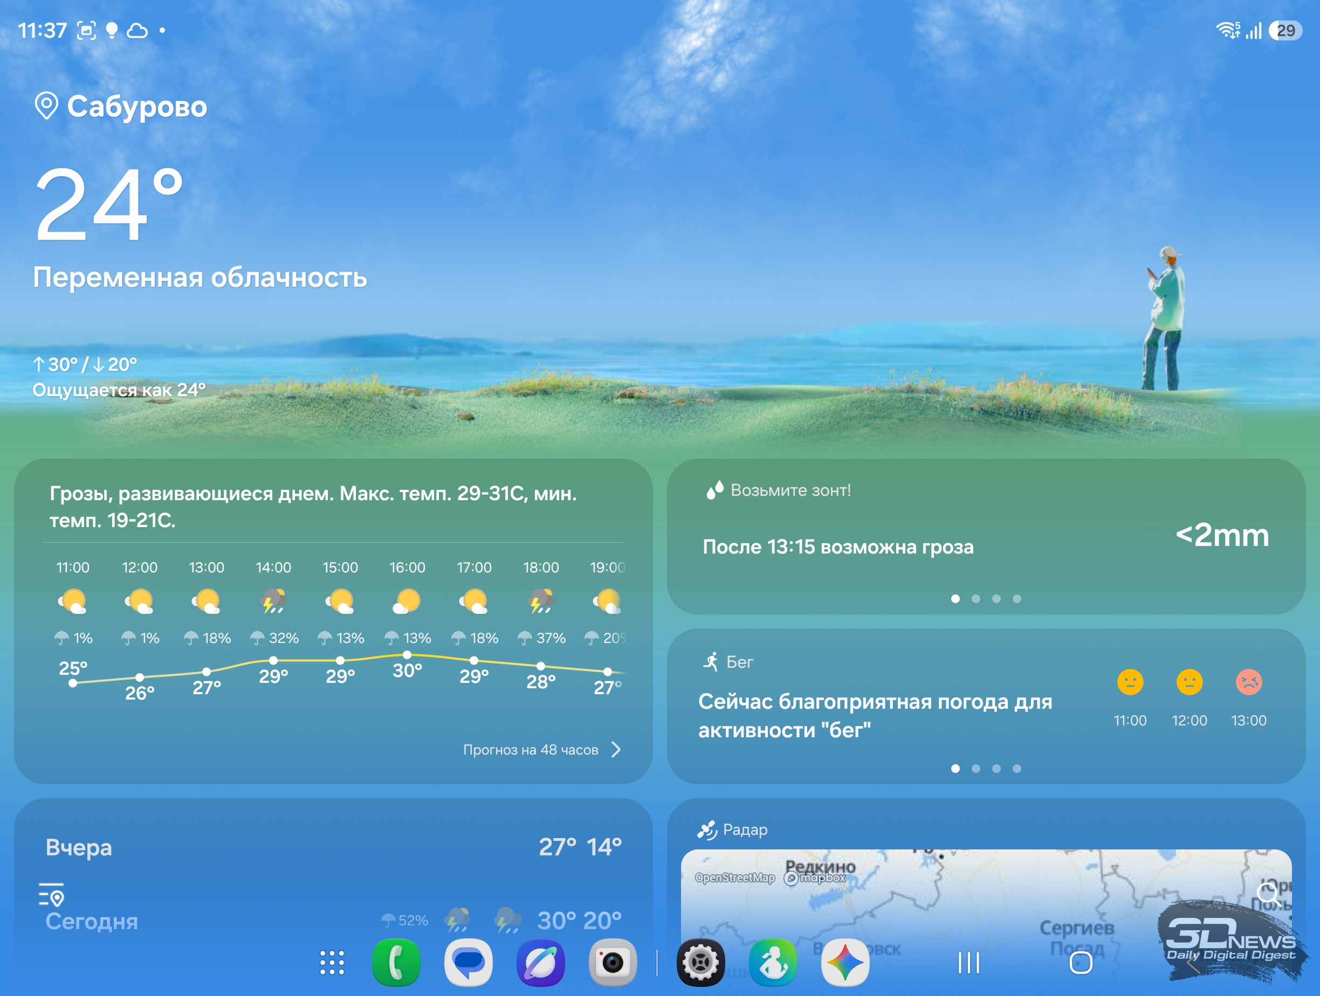Viewport: 1320px width, 996px height.
Task: Select the third page dot in the Бег card
Action: click(996, 769)
